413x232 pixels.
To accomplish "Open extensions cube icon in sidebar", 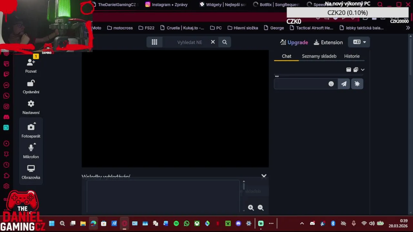I will pyautogui.click(x=6, y=176).
